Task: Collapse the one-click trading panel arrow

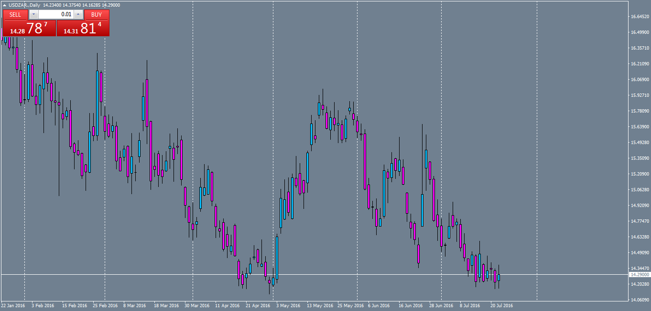Action: (4, 5)
